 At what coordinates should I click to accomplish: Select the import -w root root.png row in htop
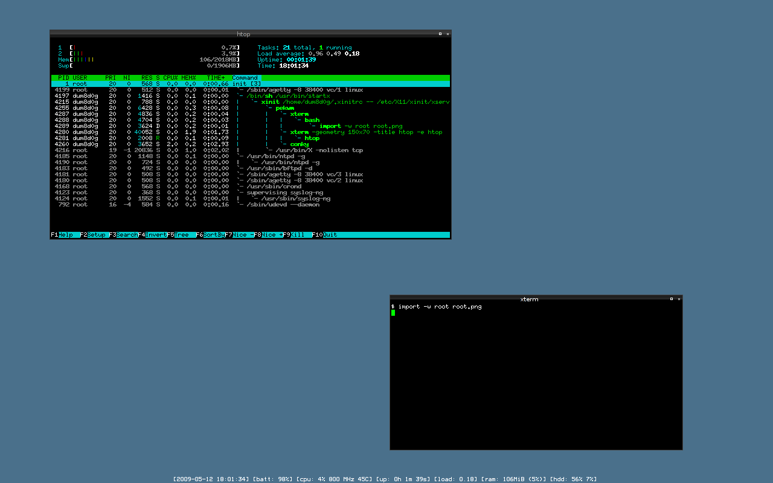(251, 126)
